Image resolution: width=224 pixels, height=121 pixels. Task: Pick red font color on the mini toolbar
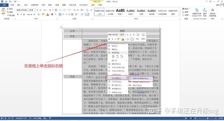(x=123, y=39)
